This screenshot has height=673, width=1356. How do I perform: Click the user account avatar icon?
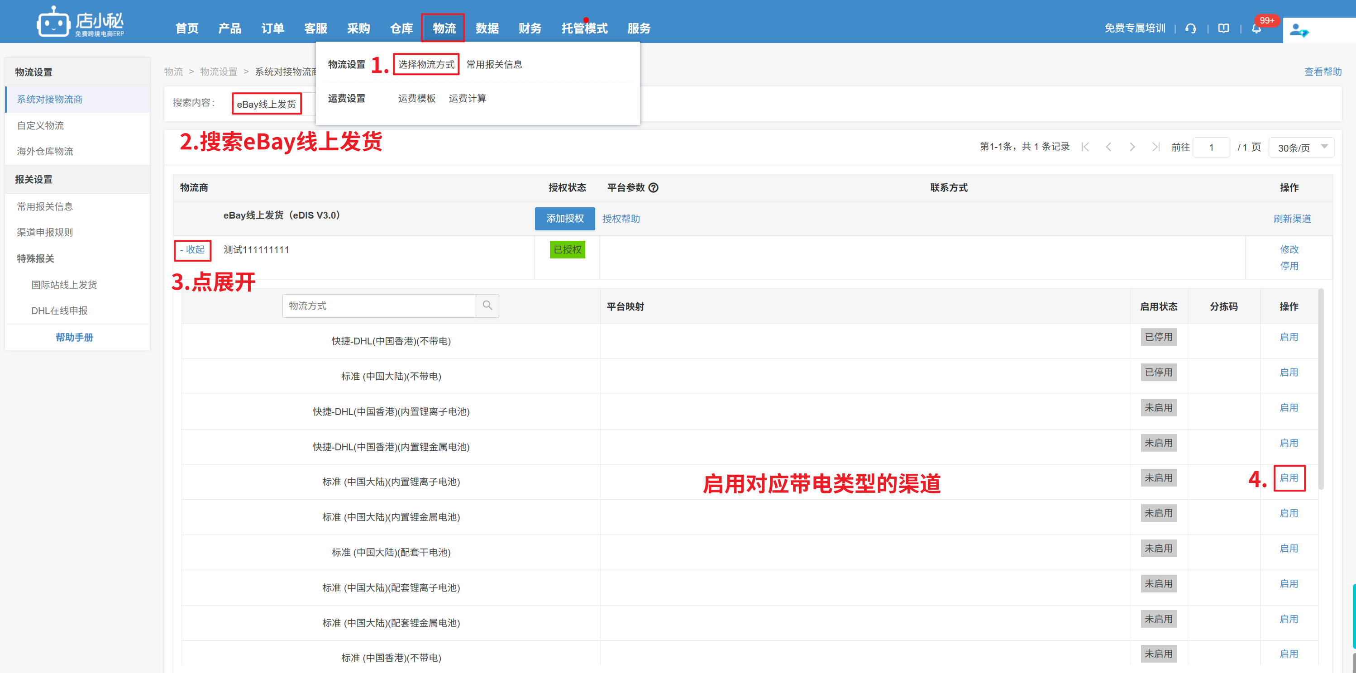coord(1298,30)
